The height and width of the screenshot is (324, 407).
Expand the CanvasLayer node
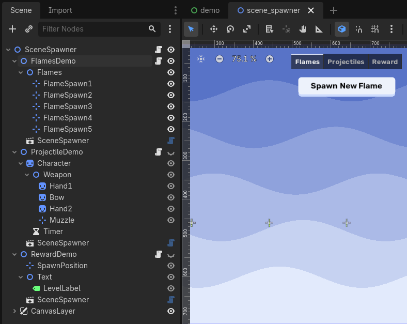[x=14, y=311]
